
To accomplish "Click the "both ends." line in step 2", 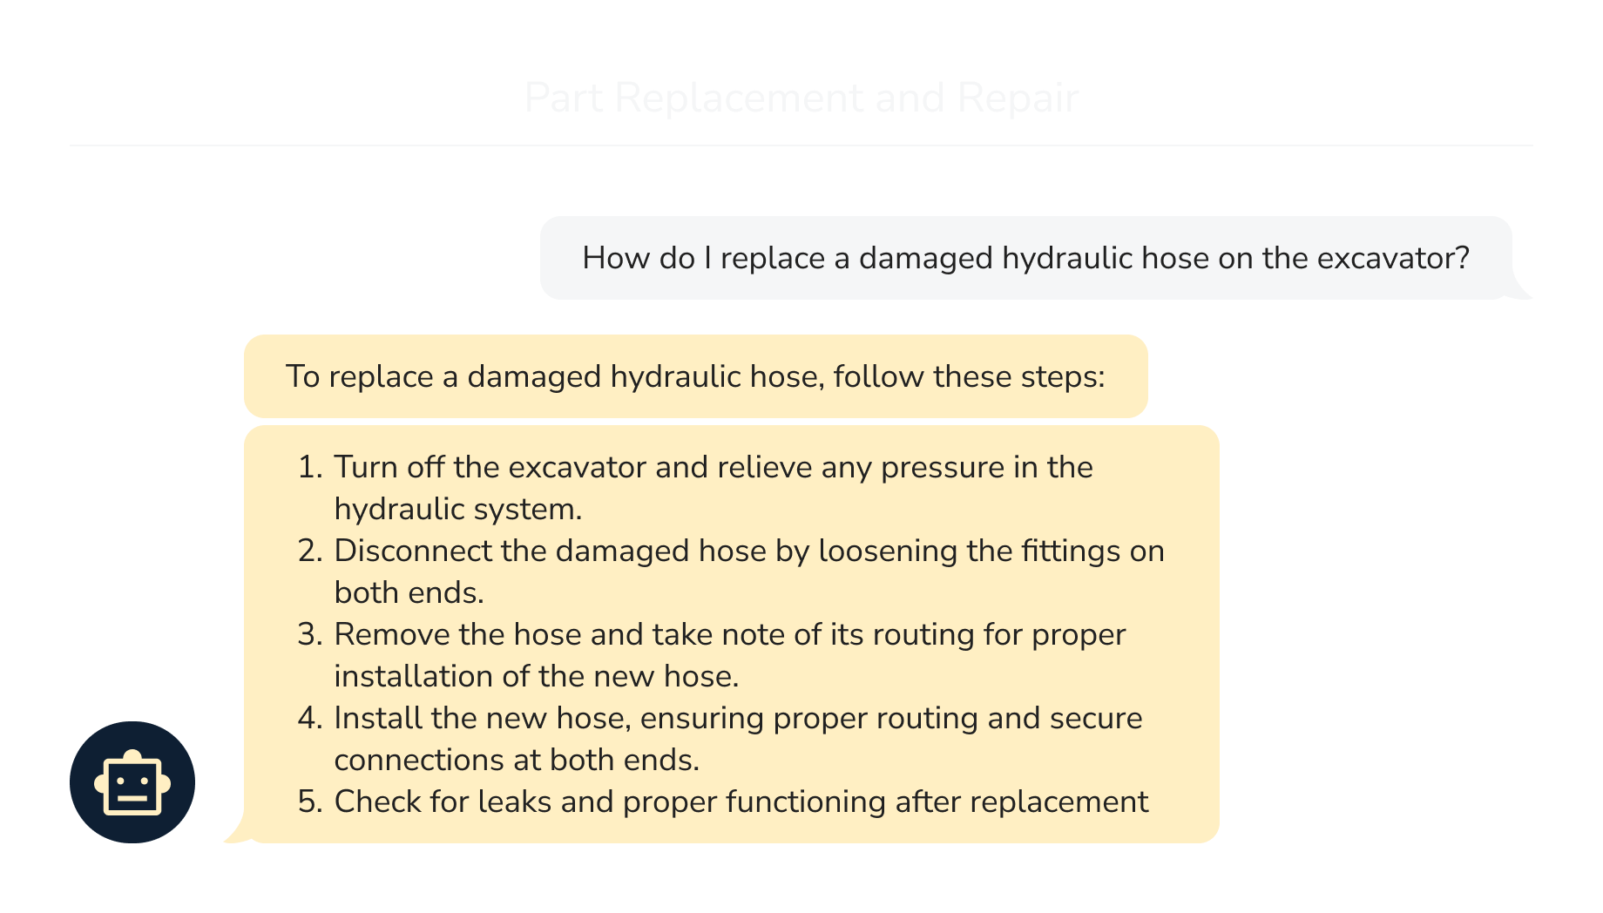I will tap(409, 593).
